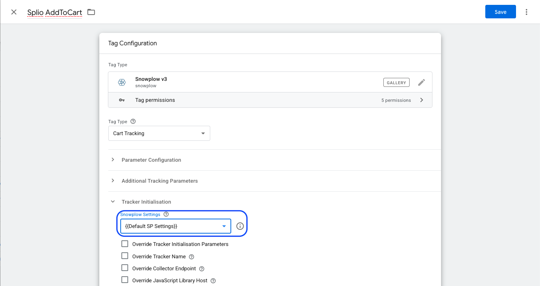Toggle Override JavaScript Library Host checkbox
Image resolution: width=540 pixels, height=286 pixels.
click(x=125, y=280)
